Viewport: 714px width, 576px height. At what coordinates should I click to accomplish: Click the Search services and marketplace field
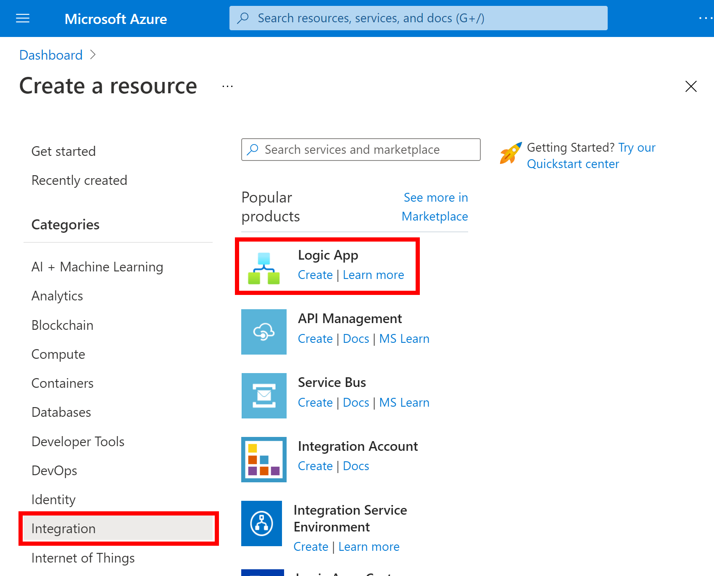pyautogui.click(x=360, y=149)
